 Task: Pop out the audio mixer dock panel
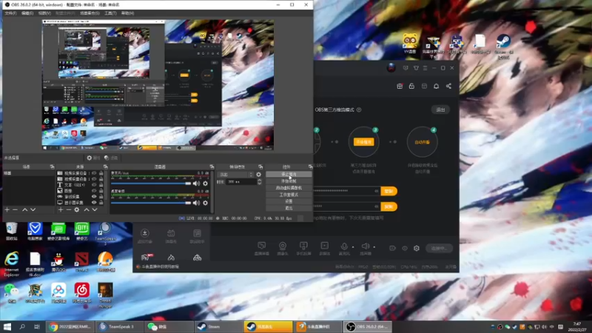[212, 166]
